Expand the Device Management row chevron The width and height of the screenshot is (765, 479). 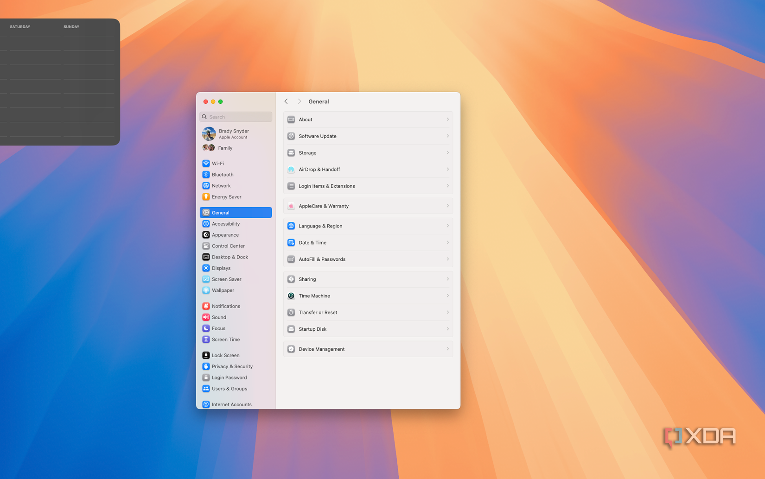(447, 349)
